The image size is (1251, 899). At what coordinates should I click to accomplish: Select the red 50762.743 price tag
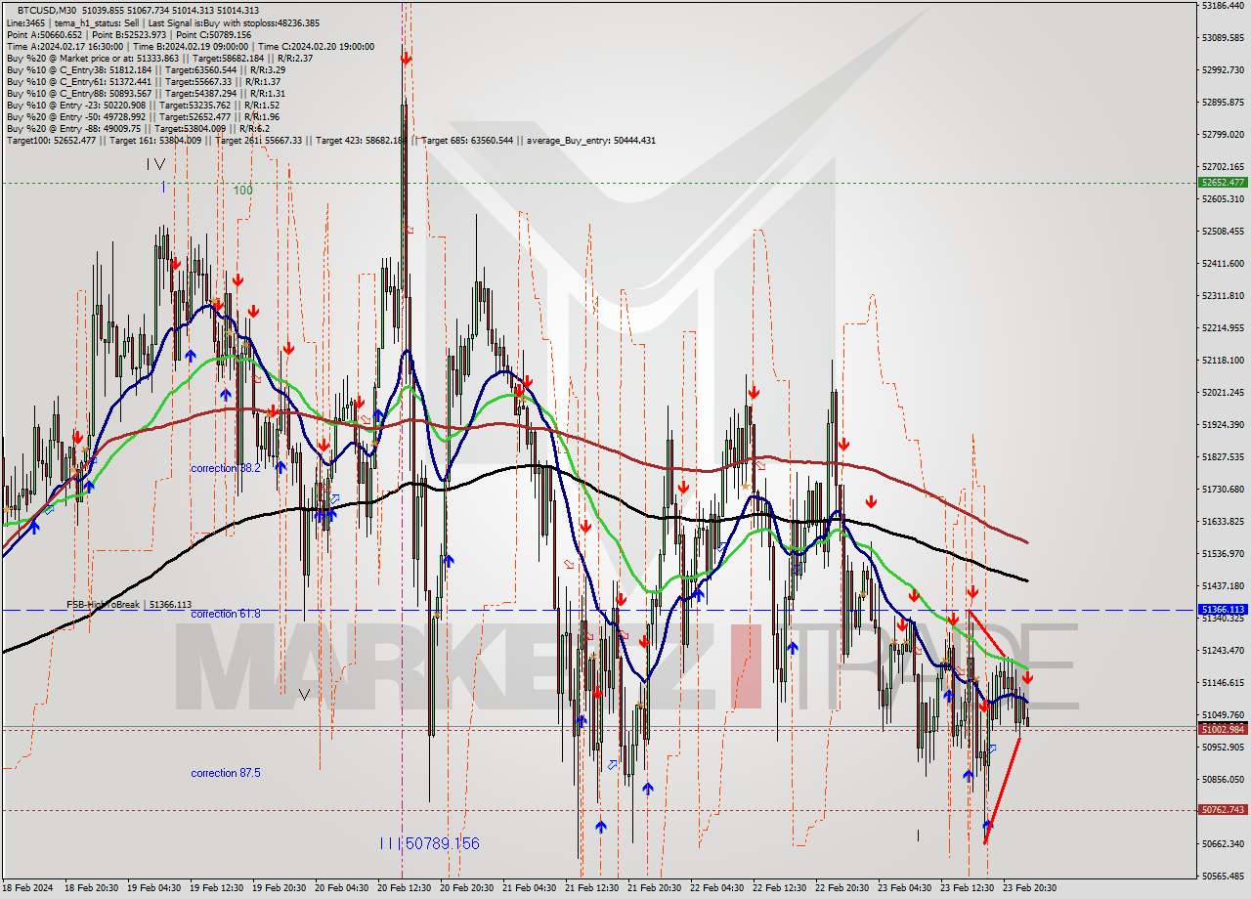coord(1223,809)
